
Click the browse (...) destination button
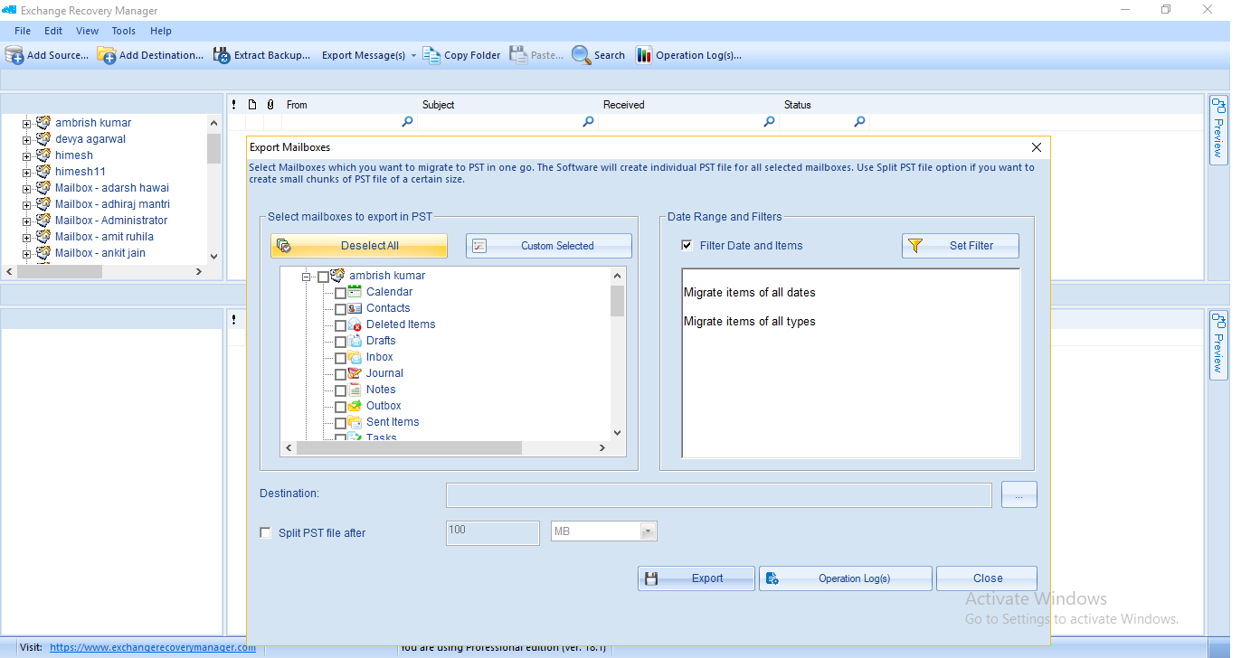click(x=1019, y=495)
